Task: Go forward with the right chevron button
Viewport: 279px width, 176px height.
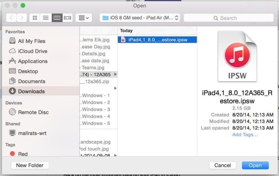Action: tap(22, 18)
